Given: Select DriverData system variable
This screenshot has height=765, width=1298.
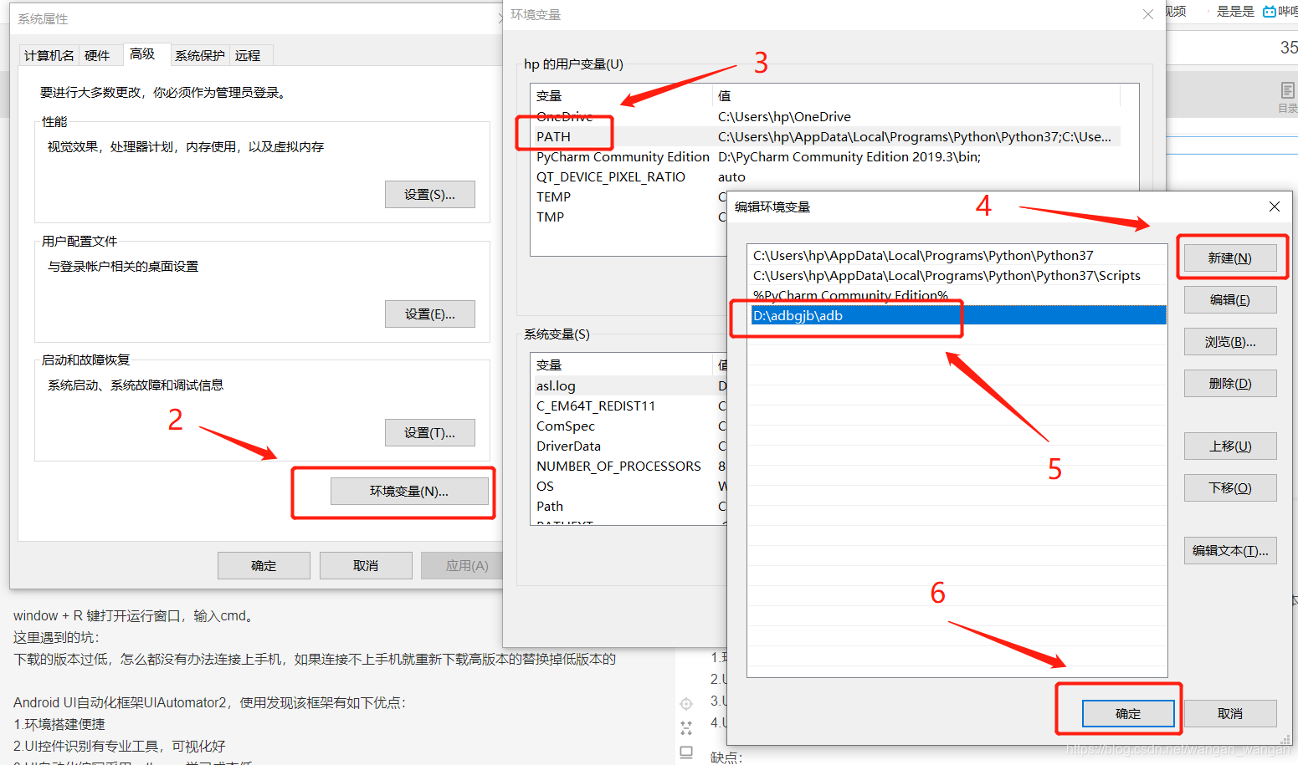Looking at the screenshot, I should (x=629, y=446).
